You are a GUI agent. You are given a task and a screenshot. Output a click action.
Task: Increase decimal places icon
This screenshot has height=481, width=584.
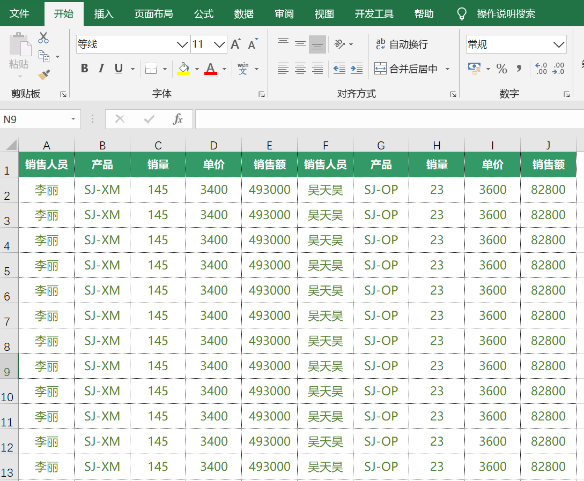click(x=541, y=69)
